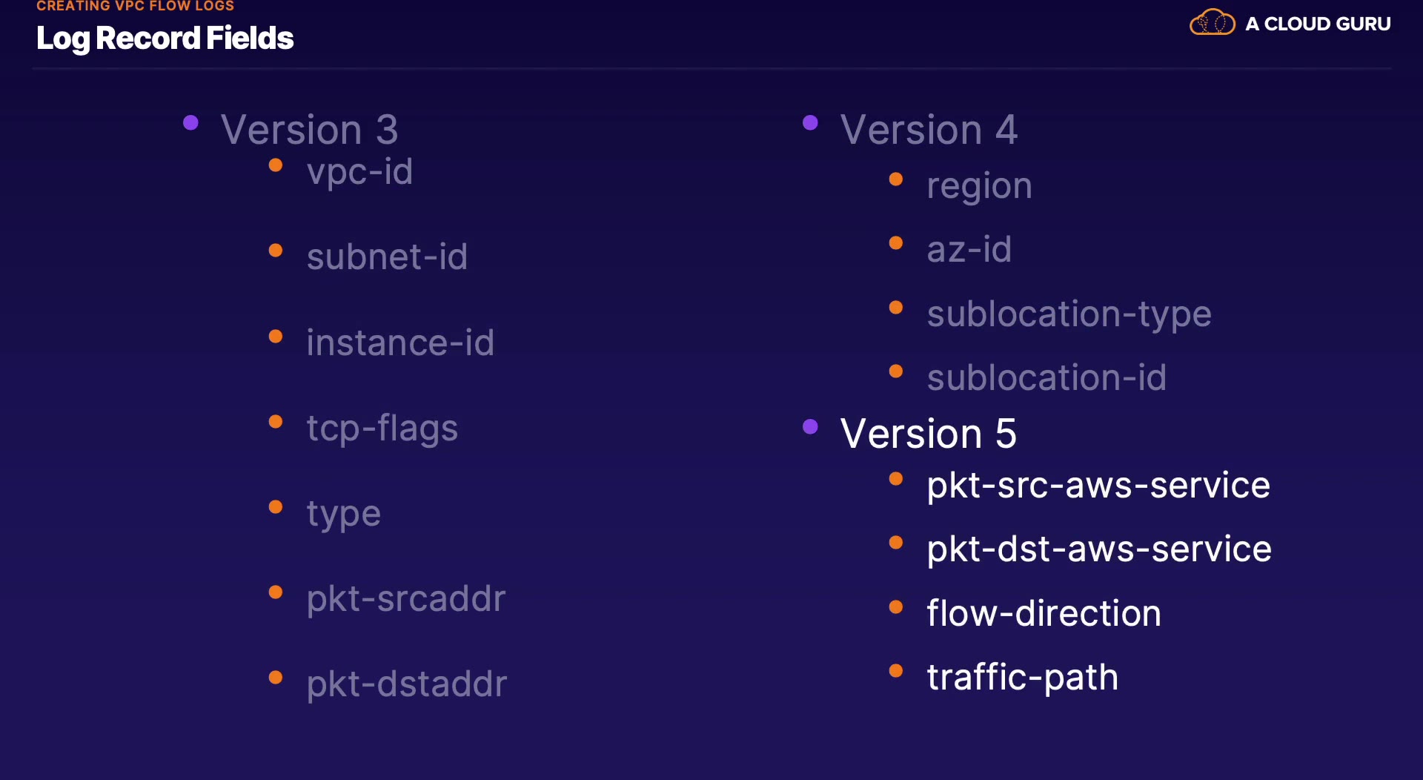Click the sublocation-type field text
The image size is (1423, 780).
point(1069,314)
